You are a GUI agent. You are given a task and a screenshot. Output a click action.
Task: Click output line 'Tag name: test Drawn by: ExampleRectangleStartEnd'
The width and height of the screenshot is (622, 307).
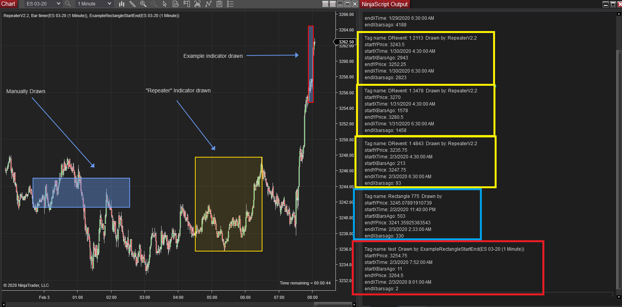444,249
